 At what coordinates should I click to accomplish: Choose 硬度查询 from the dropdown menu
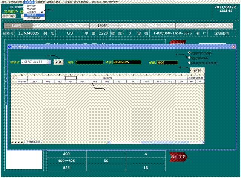pyautogui.click(x=32, y=15)
